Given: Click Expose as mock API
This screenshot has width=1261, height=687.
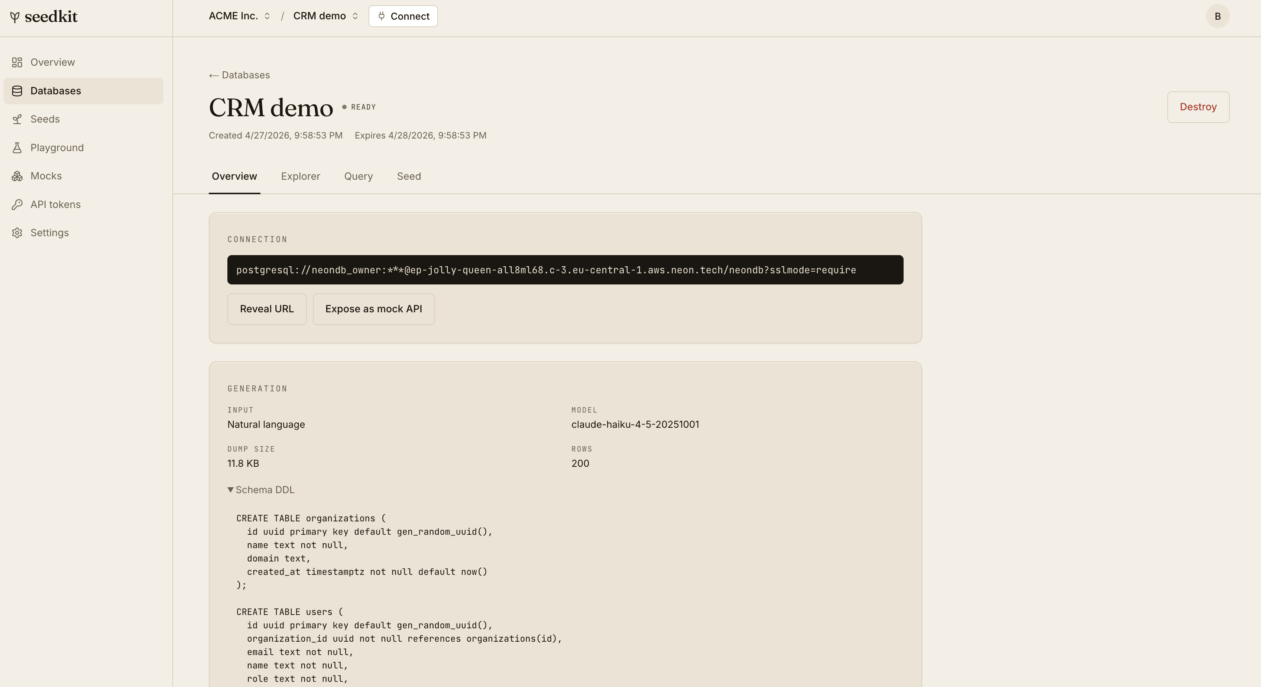Looking at the screenshot, I should [x=373, y=309].
